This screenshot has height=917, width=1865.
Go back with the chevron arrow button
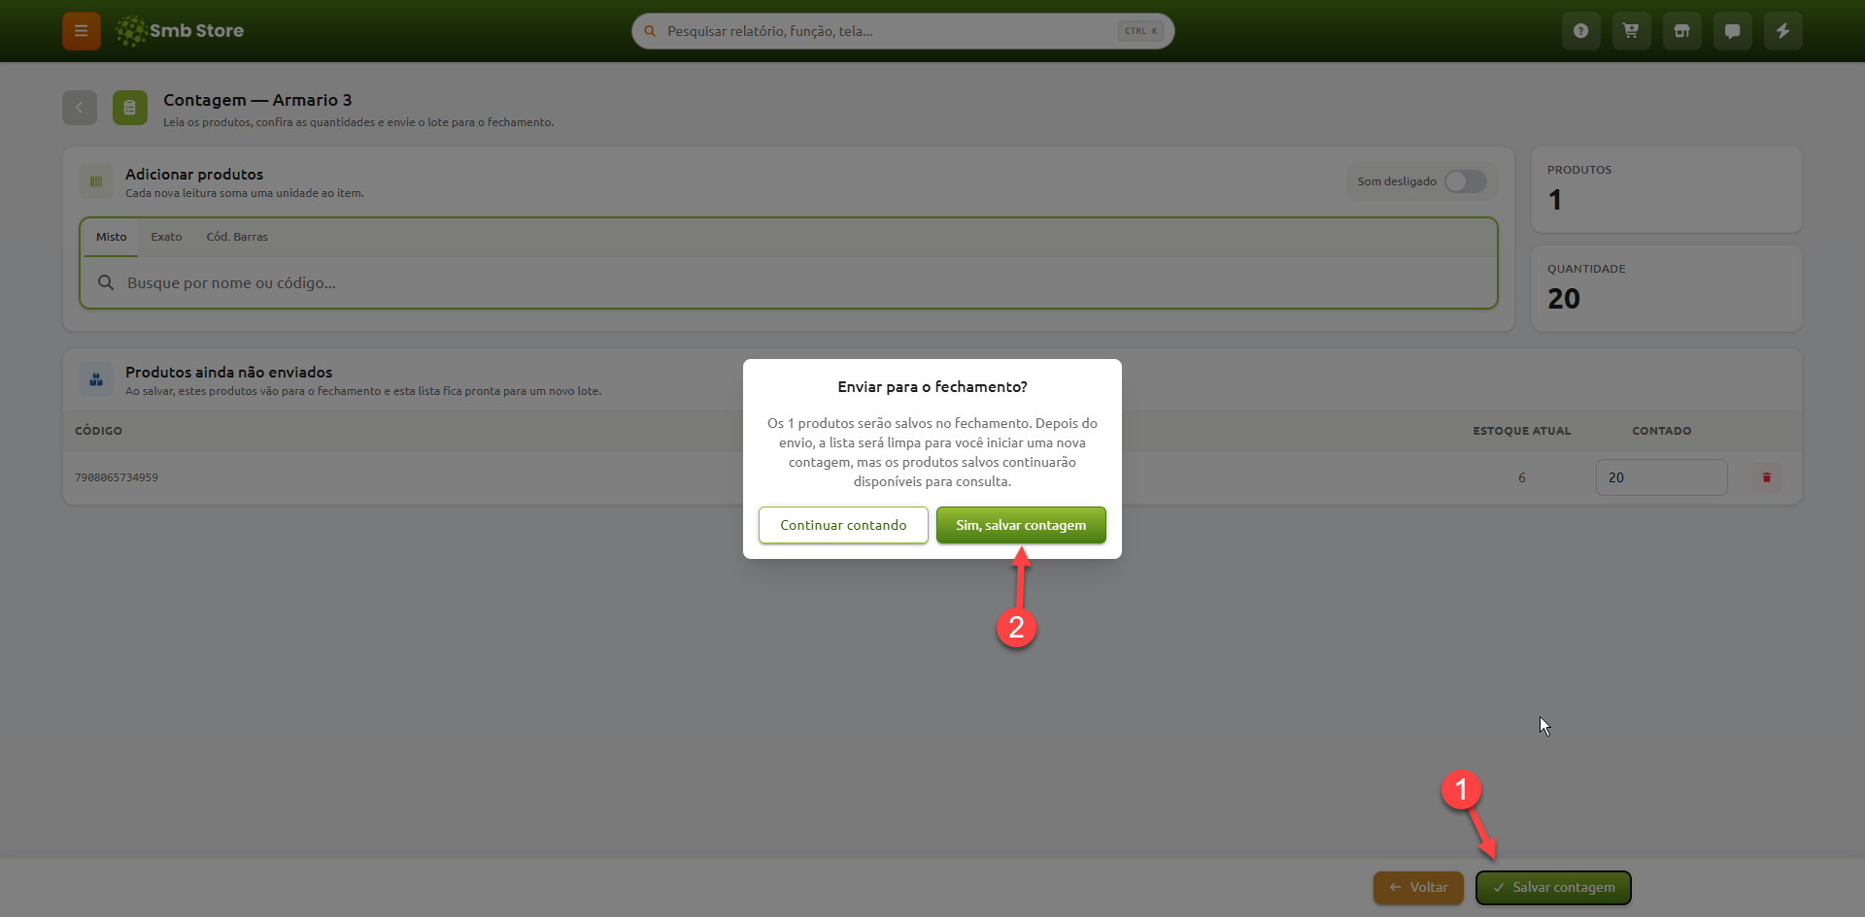click(x=80, y=108)
